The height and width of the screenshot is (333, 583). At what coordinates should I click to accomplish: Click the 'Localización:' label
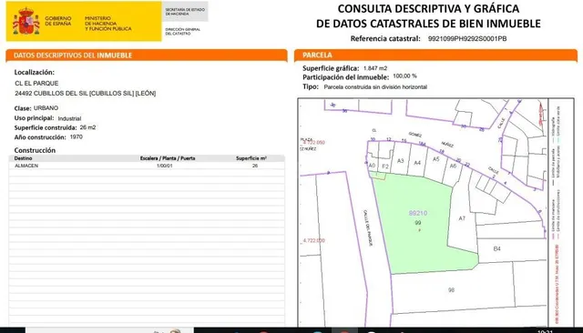point(35,73)
